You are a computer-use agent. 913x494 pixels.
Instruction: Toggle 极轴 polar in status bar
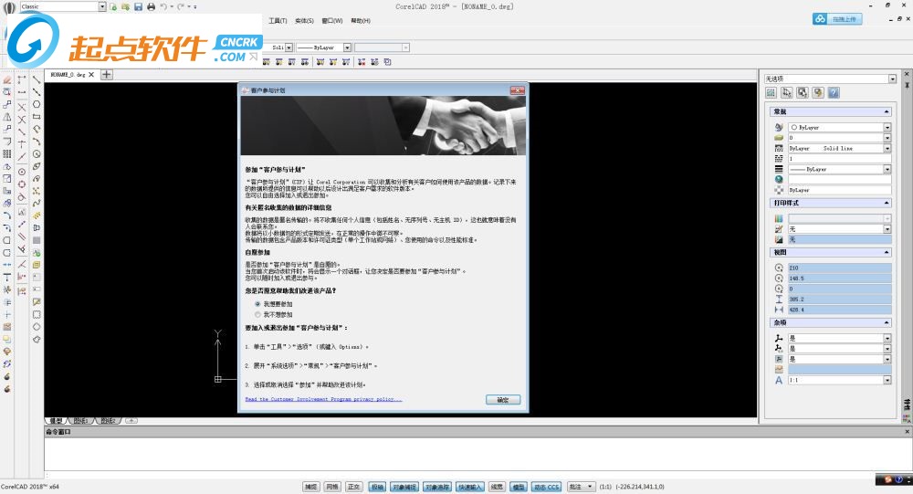[377, 487]
